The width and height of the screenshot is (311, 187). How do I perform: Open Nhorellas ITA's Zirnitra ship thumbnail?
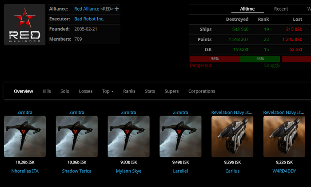click(x=24, y=136)
